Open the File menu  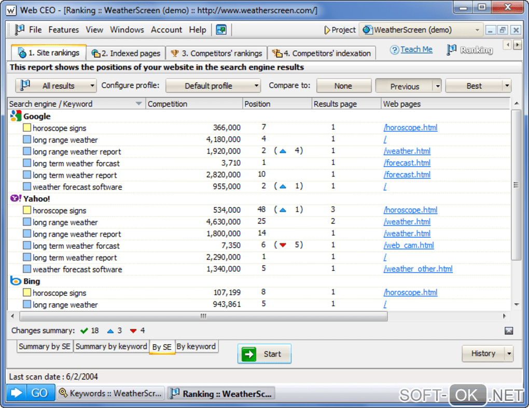click(35, 30)
